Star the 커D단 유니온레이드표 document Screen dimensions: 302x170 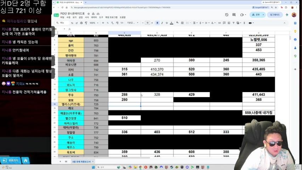[89, 14]
